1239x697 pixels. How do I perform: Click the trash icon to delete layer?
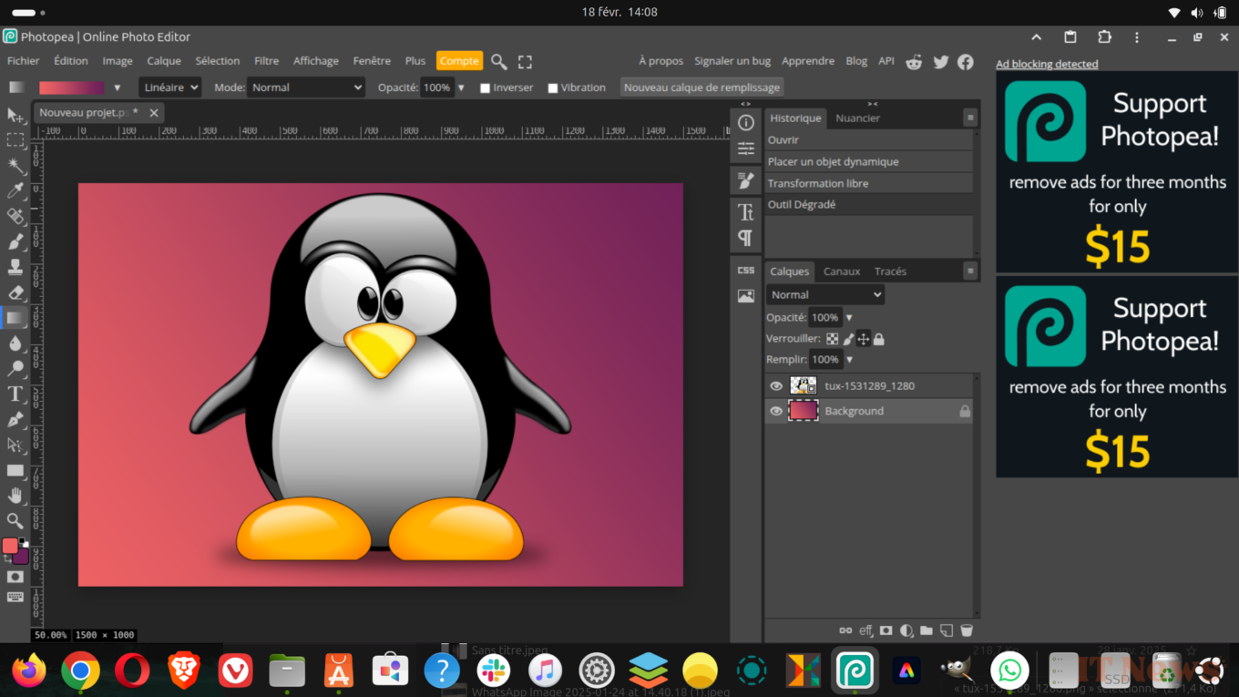967,630
